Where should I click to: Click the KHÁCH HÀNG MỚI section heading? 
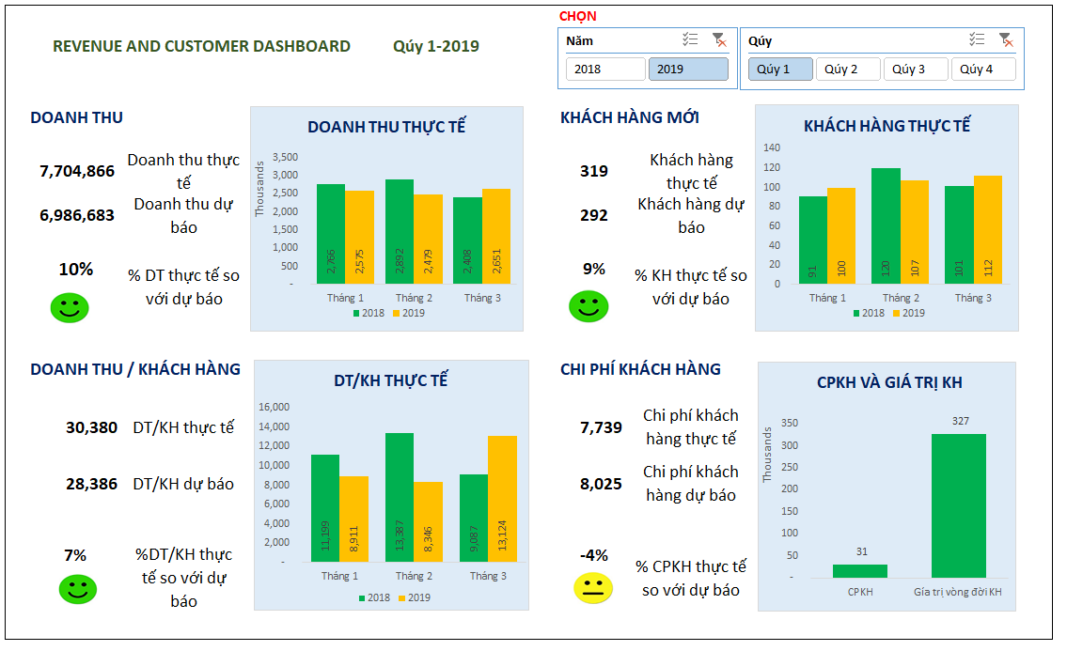coord(630,117)
